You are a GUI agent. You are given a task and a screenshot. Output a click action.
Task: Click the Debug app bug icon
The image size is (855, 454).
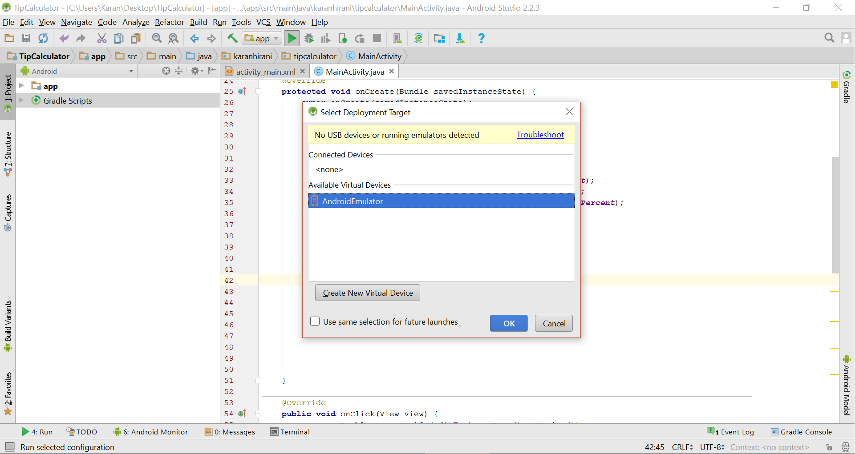[x=309, y=39]
